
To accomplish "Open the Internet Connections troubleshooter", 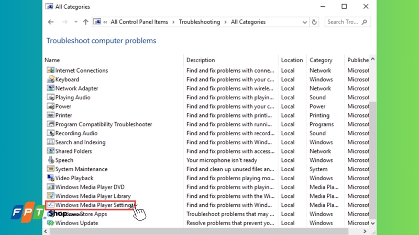I will pos(82,70).
